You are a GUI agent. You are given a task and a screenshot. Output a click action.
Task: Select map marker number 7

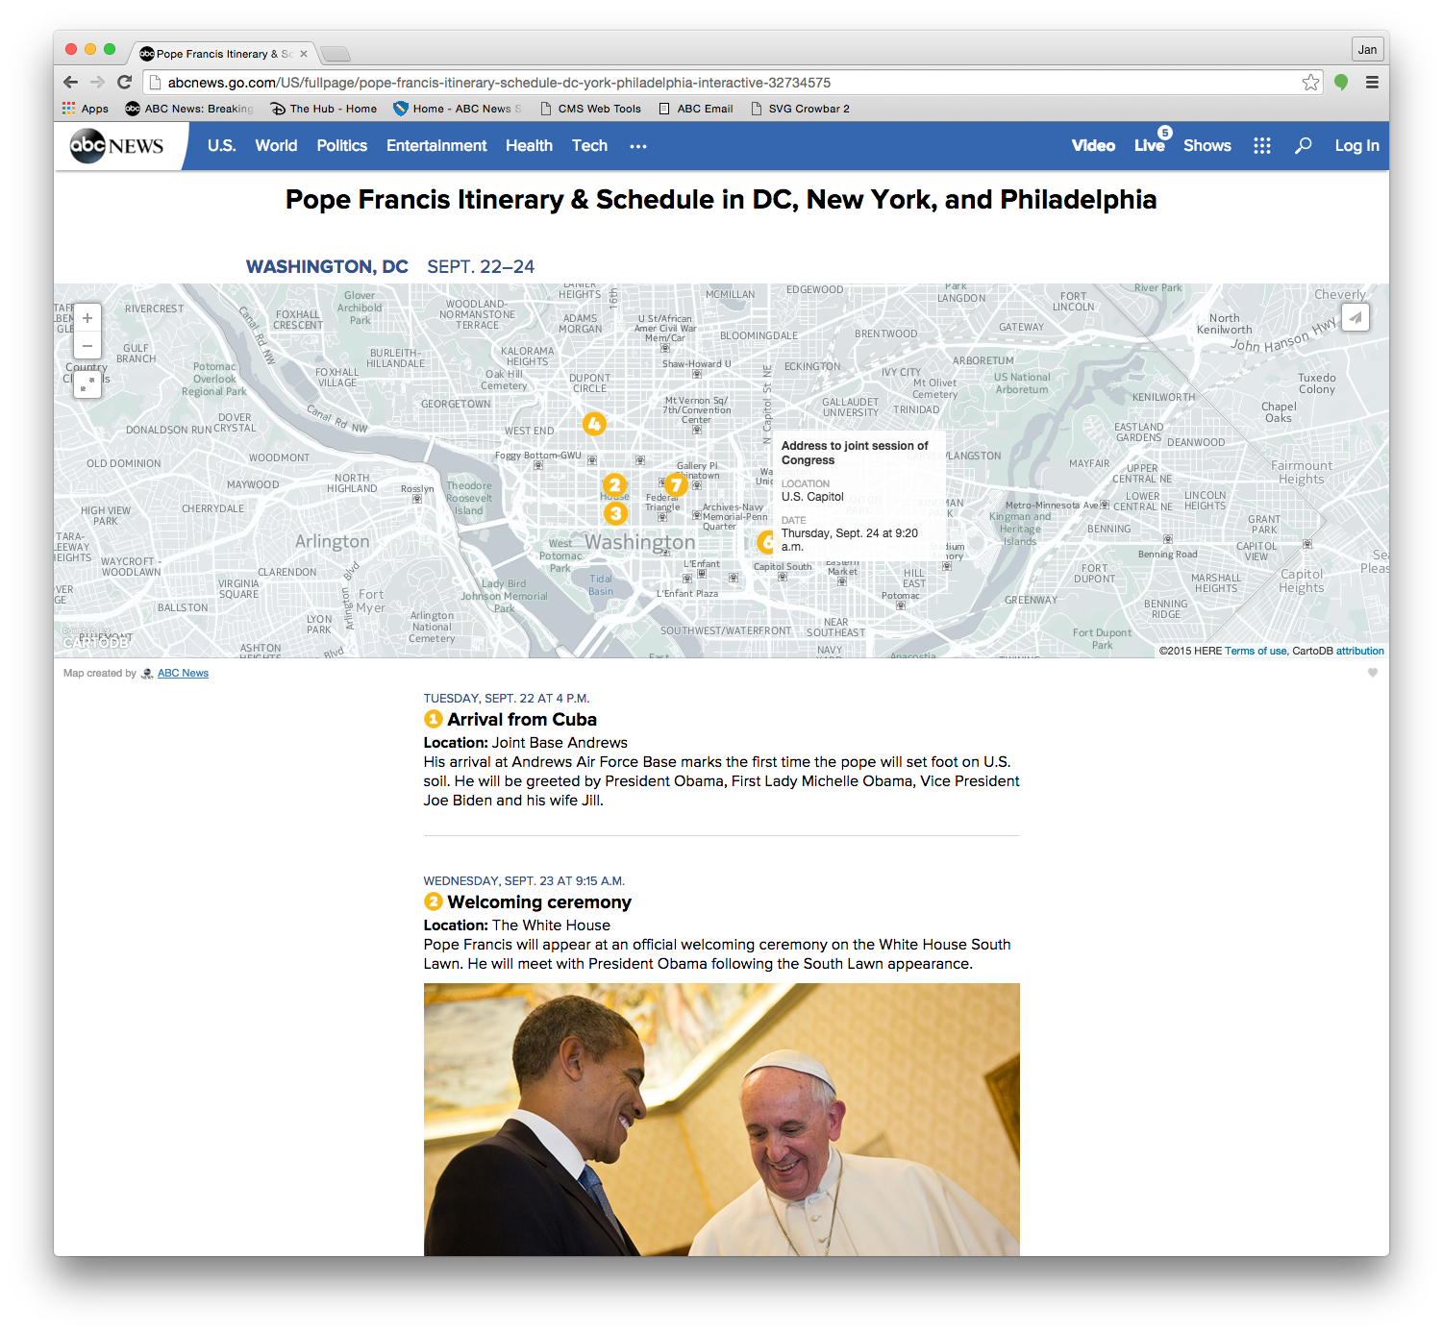pos(676,484)
